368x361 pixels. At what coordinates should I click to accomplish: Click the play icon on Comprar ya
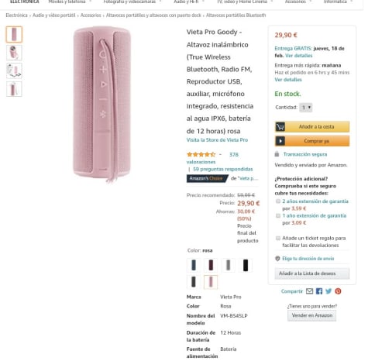[x=280, y=141]
